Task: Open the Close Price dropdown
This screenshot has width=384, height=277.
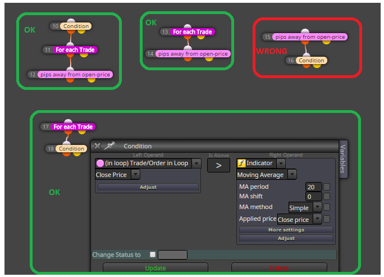Action: click(x=135, y=175)
